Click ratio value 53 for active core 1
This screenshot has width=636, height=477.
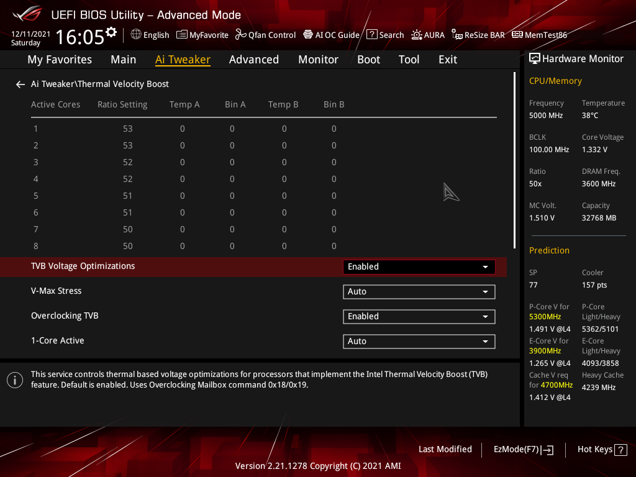pyautogui.click(x=128, y=129)
